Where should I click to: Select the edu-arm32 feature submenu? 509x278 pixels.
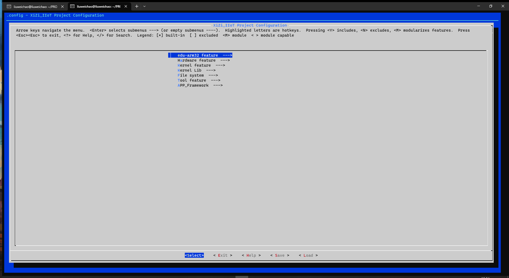pos(200,55)
